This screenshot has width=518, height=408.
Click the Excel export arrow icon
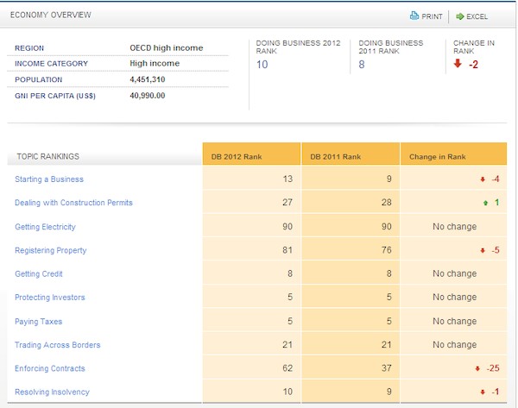tap(460, 16)
